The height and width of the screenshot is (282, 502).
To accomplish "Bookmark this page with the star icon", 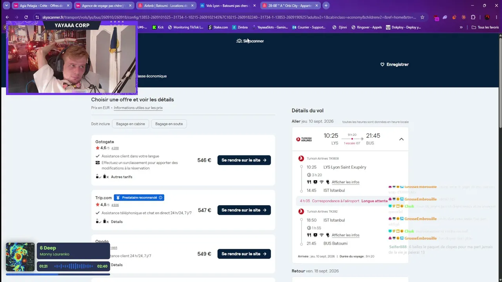I will pyautogui.click(x=422, y=17).
